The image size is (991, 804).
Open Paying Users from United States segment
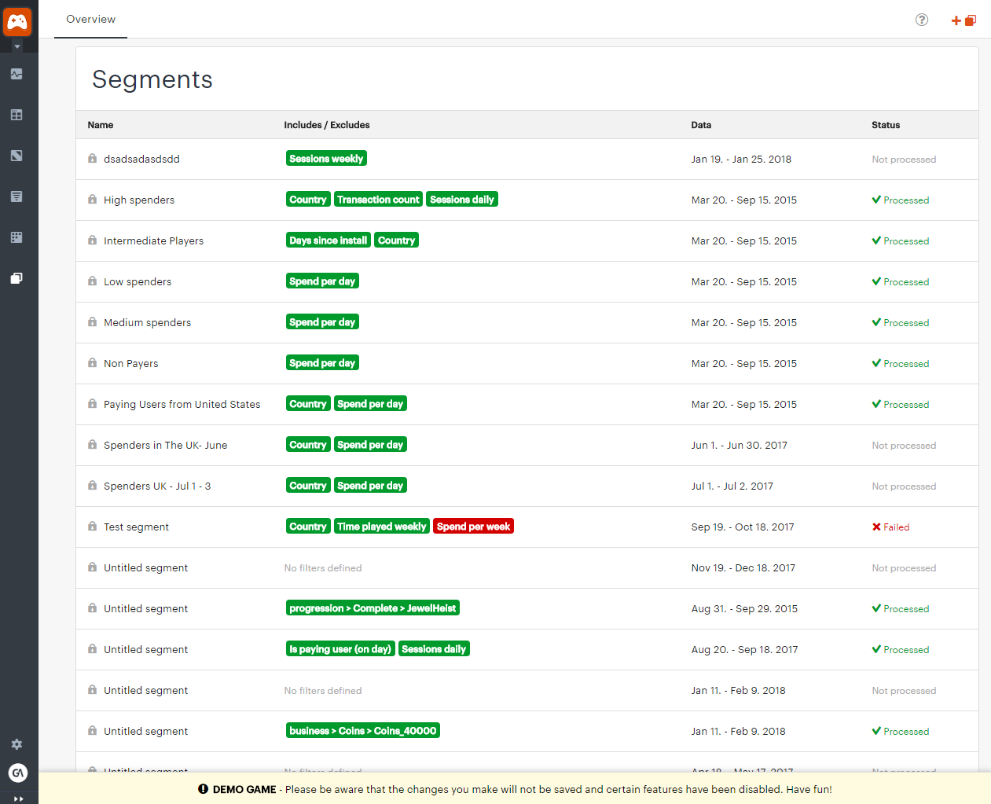click(x=182, y=404)
